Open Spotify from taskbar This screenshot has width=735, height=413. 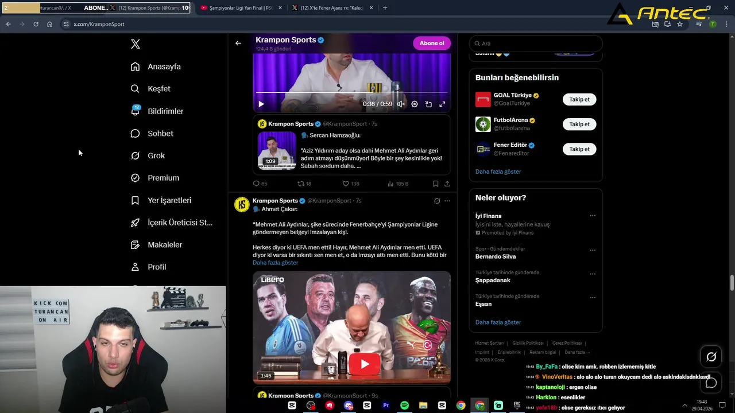click(404, 405)
